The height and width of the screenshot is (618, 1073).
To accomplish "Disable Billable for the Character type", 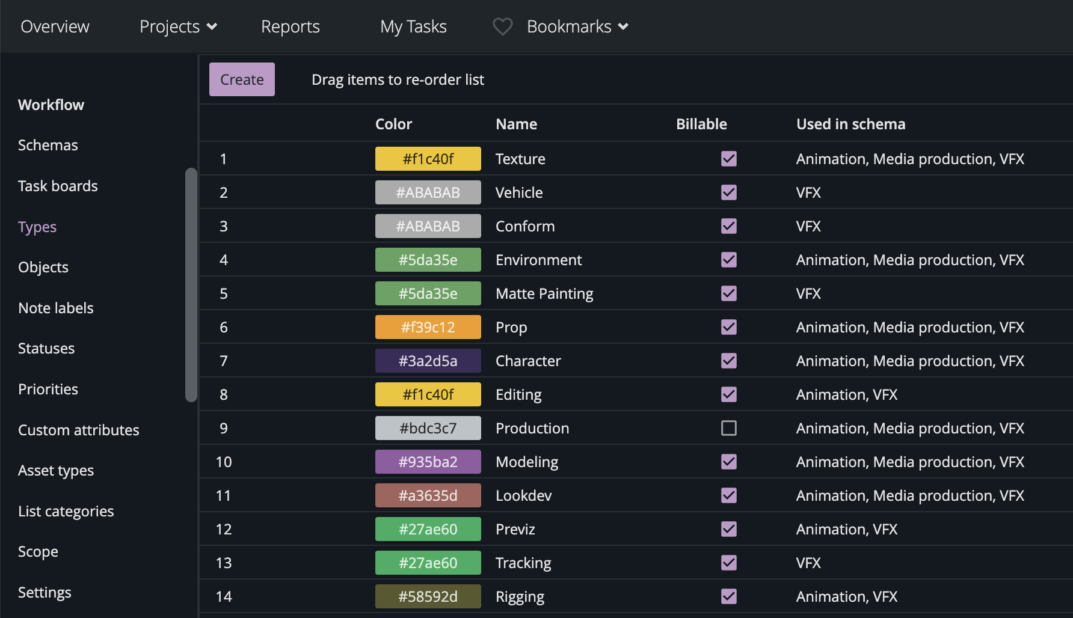I will click(x=728, y=361).
